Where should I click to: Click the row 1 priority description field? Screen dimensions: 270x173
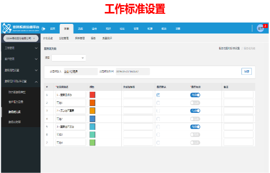point(71,95)
